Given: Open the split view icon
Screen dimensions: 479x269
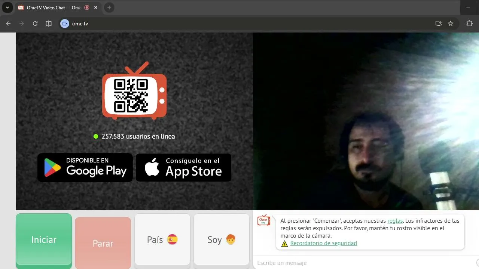Looking at the screenshot, I should click(x=49, y=24).
